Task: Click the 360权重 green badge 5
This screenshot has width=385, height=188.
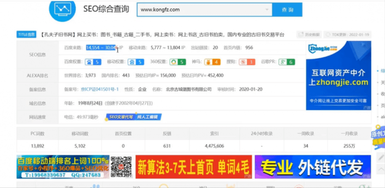Action: point(178,62)
